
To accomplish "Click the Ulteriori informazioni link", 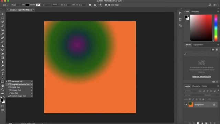I will point(201,77).
